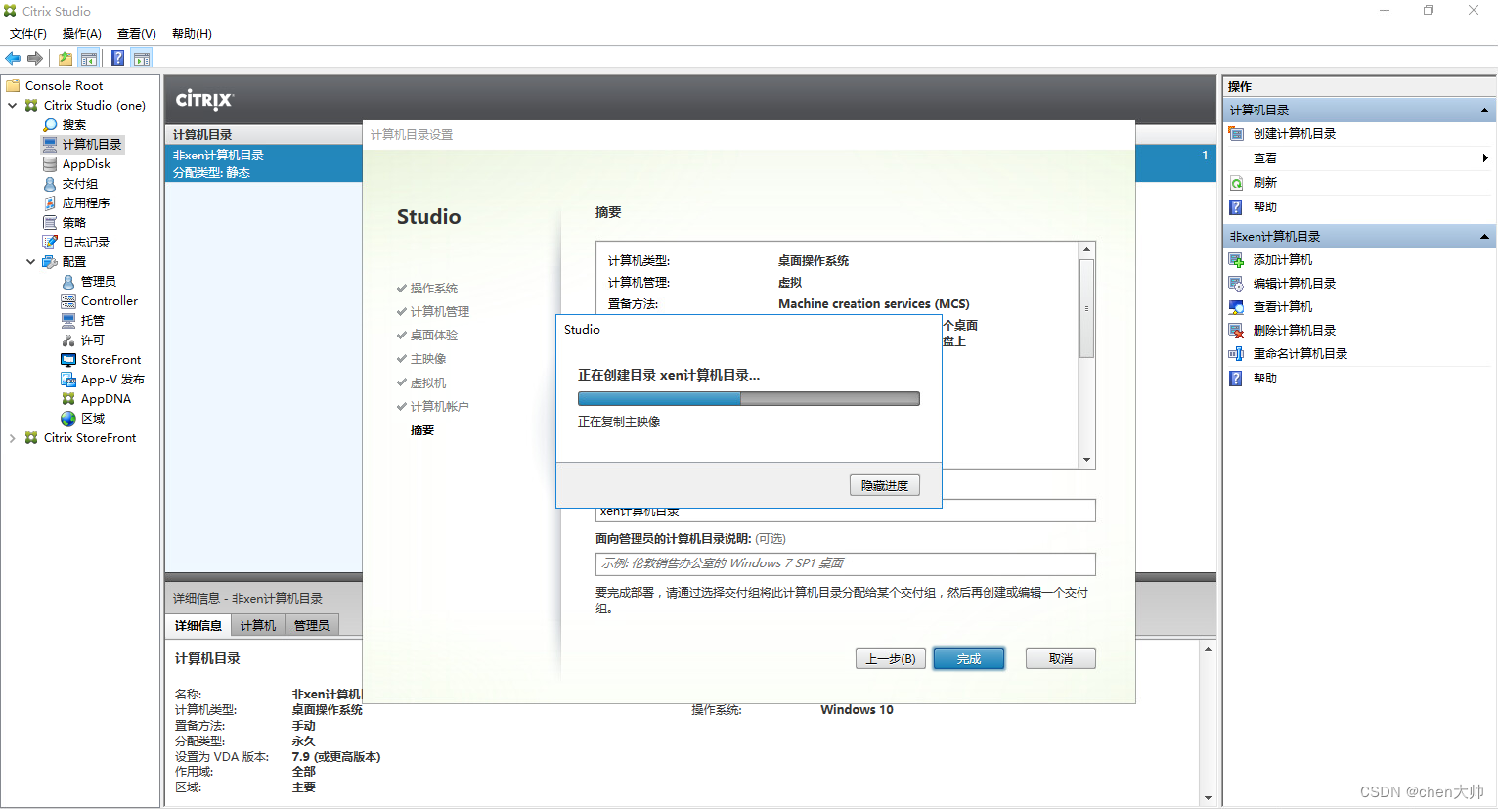1498x809 pixels.
Task: Click 删除计算机目录 action
Action: 1295,331
